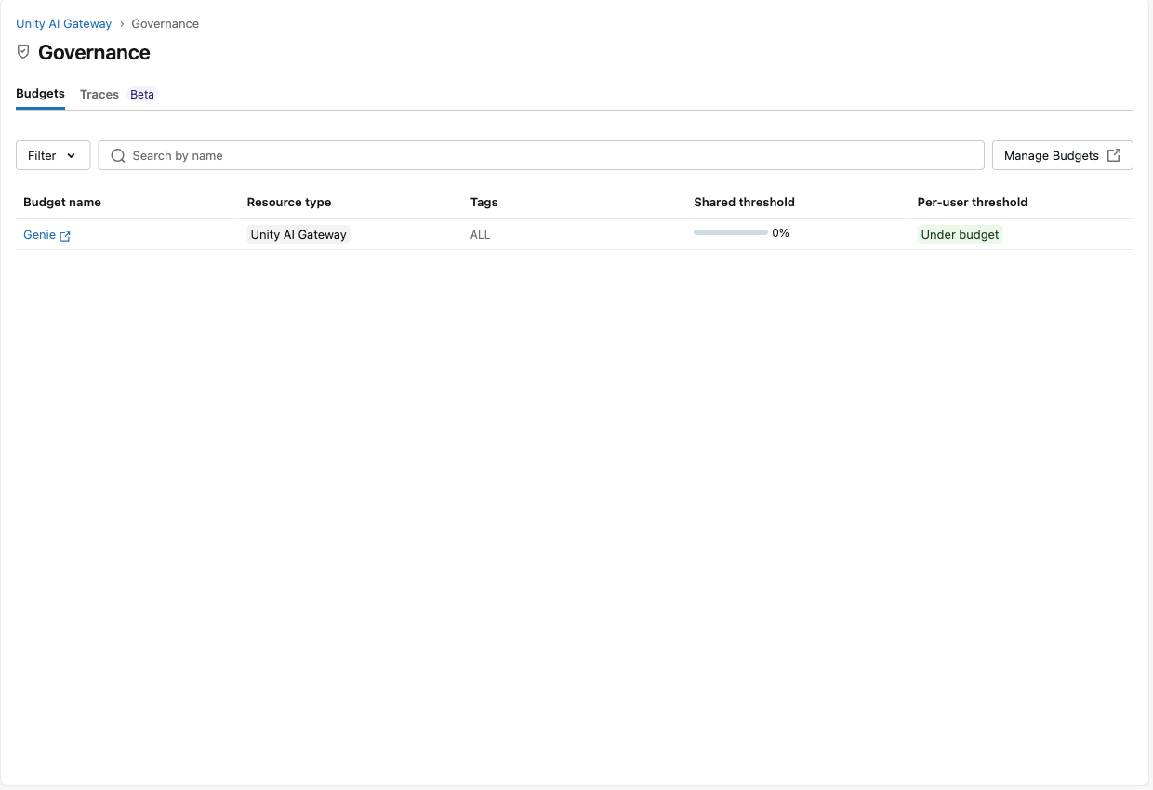Click the external link icon beside Genie

point(65,236)
